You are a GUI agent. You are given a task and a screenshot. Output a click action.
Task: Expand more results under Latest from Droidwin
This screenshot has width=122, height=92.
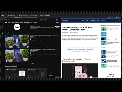click(x=33, y=63)
